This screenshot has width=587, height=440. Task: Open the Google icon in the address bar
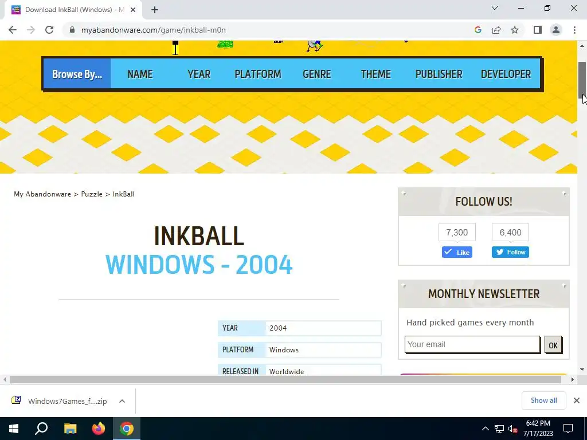478,30
